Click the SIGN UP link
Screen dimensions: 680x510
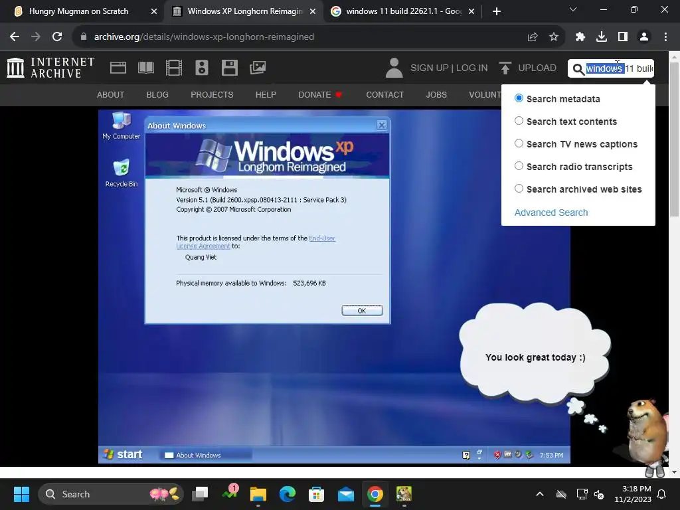pyautogui.click(x=430, y=68)
